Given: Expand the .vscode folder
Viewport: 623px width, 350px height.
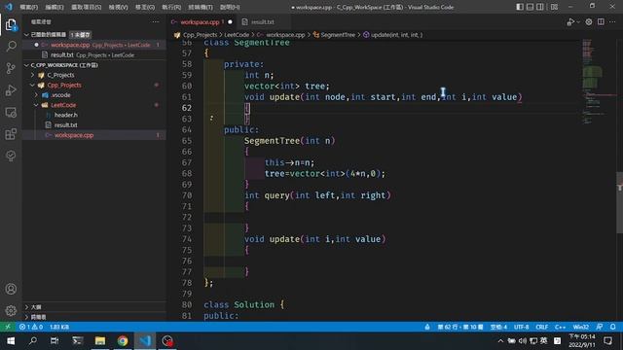Looking at the screenshot, I should coord(60,95).
